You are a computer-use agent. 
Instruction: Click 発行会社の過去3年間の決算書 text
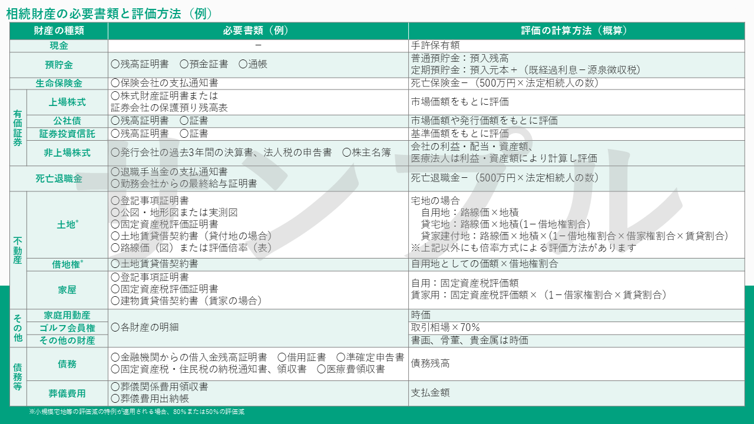[x=183, y=153]
